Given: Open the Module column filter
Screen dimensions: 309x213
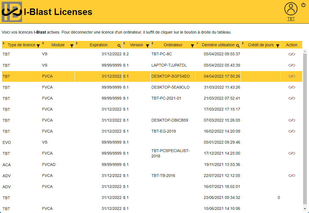Looking at the screenshot, I should pos(71,45).
